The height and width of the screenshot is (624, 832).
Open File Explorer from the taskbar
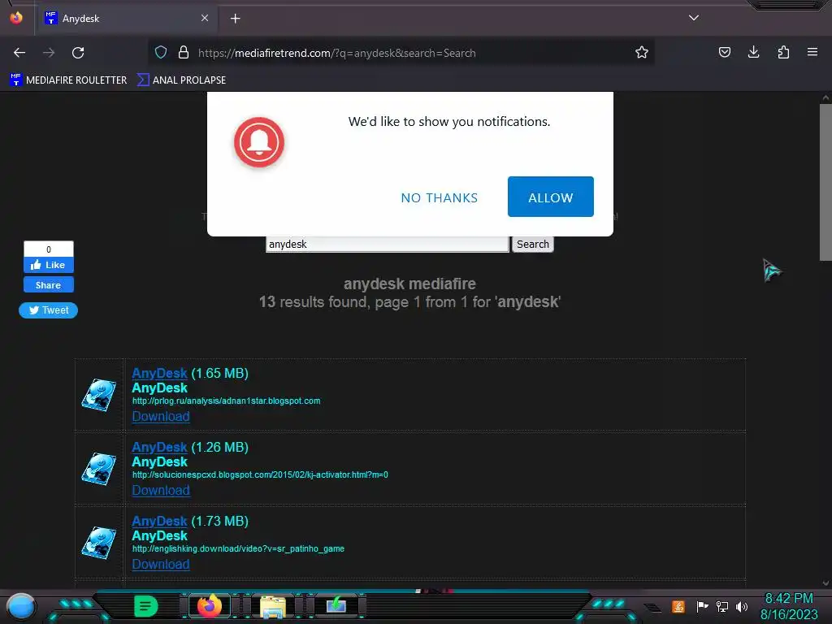pos(273,606)
